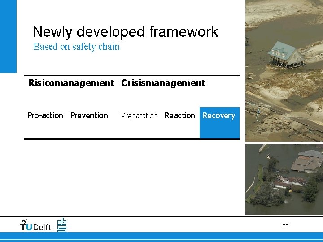Click the title Newly developed framework
Viewport: 323px width, 242px height.
(x=125, y=32)
